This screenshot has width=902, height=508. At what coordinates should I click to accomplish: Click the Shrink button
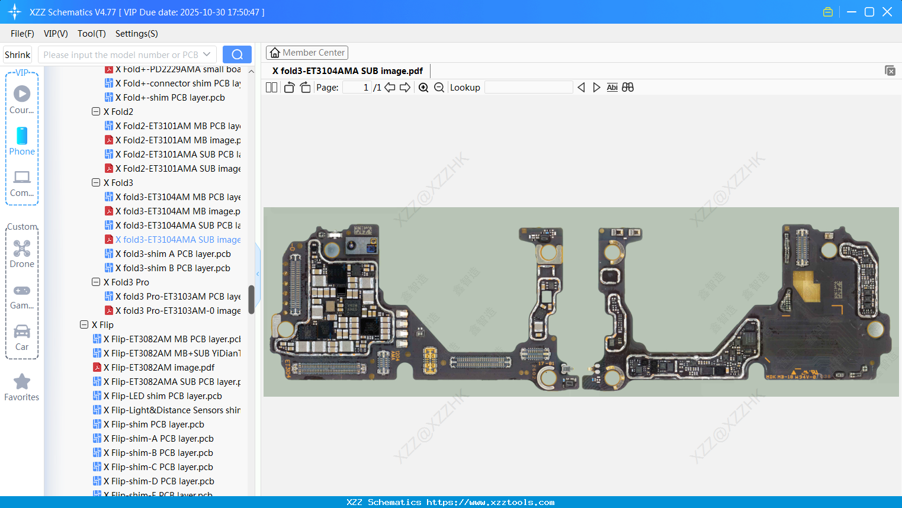tap(18, 54)
